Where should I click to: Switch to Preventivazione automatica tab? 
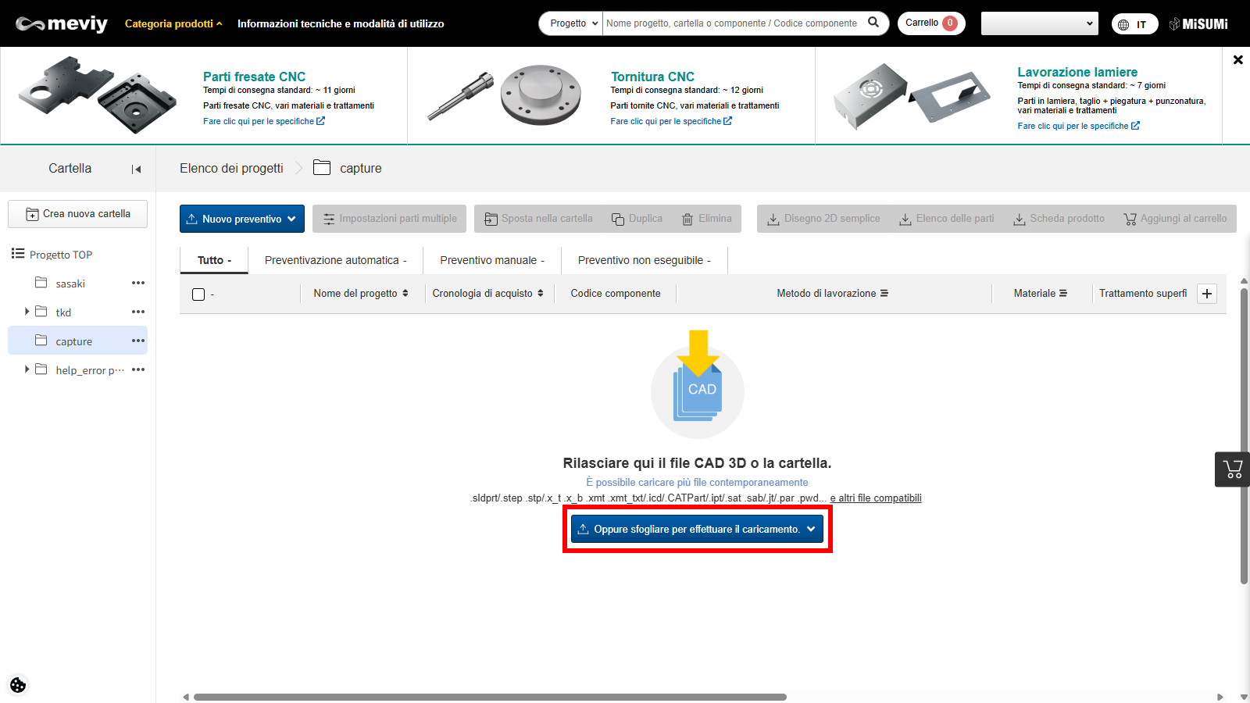(335, 260)
